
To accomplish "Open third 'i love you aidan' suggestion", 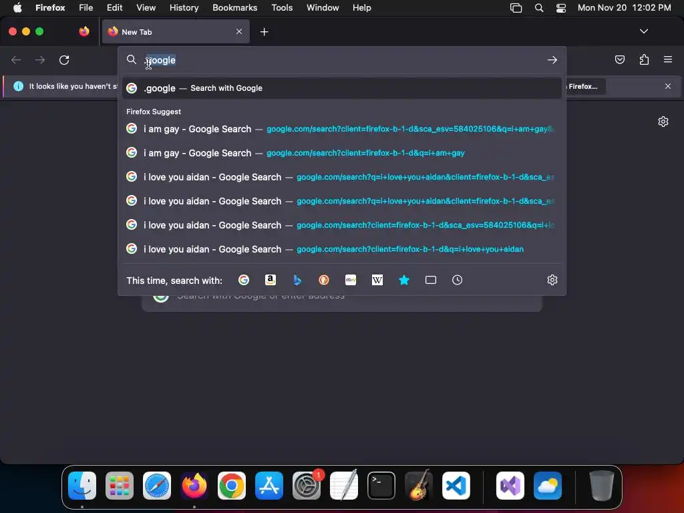I will point(342,225).
